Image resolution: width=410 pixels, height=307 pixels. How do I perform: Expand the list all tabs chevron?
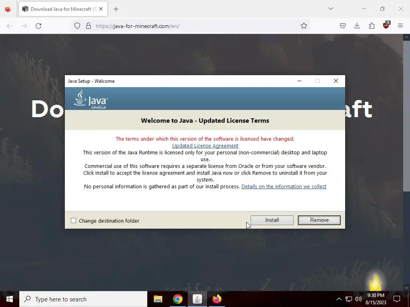tap(330, 9)
